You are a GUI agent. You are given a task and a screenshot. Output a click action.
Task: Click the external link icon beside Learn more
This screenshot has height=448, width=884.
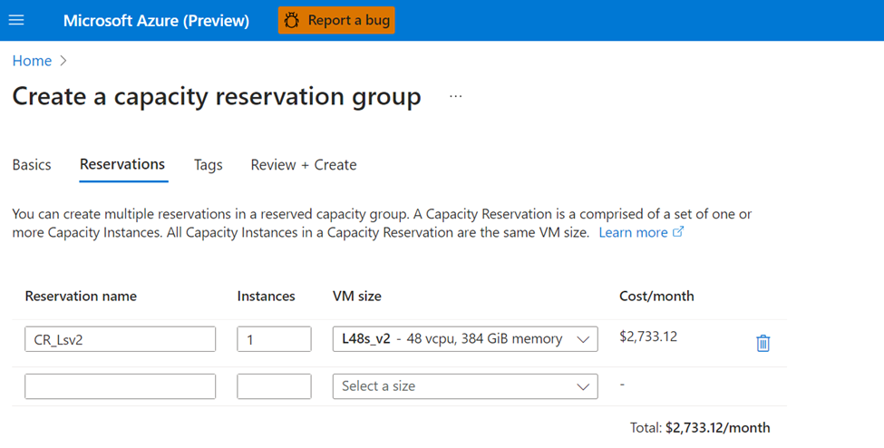pos(678,232)
